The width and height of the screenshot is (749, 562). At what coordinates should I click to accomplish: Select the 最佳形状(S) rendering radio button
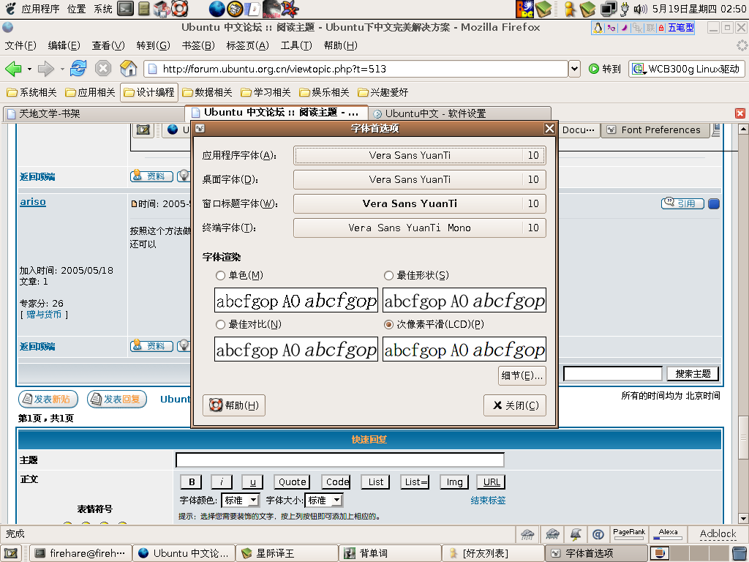pyautogui.click(x=388, y=275)
